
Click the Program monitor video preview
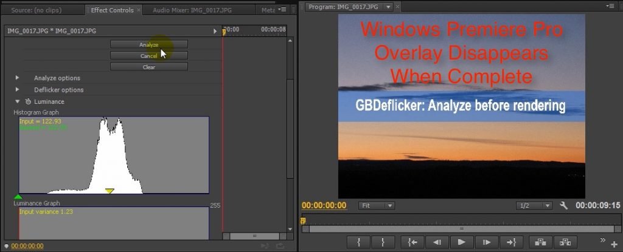(x=461, y=106)
